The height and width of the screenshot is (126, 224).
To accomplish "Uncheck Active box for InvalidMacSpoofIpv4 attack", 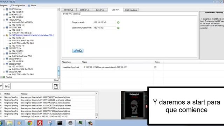I will 155,67.
